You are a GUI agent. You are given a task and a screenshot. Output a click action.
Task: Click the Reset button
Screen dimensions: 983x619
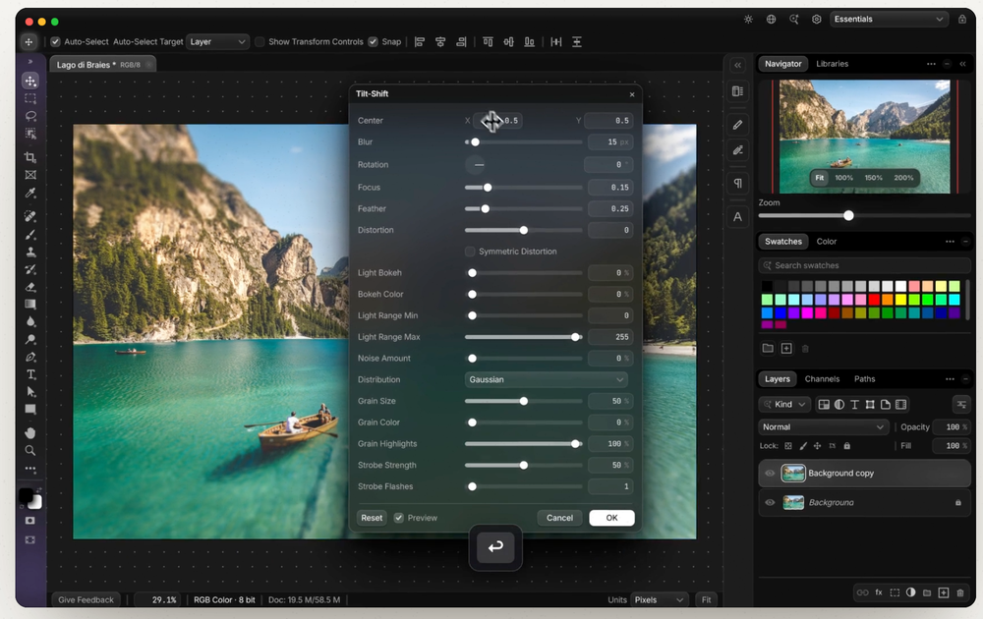click(372, 518)
